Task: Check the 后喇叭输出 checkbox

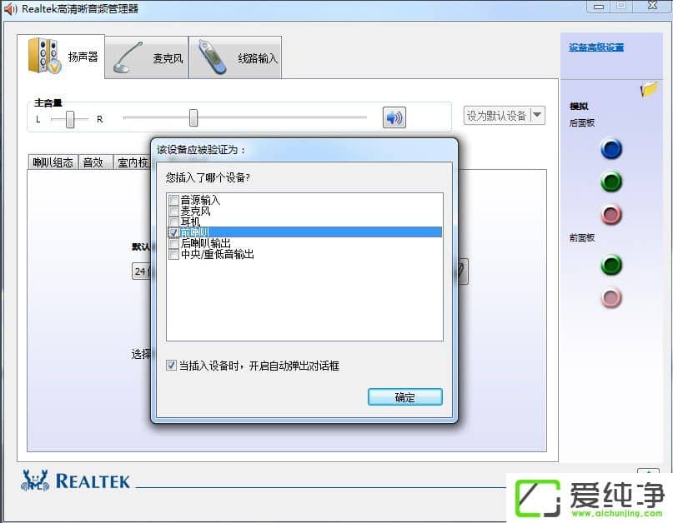Action: [x=173, y=243]
